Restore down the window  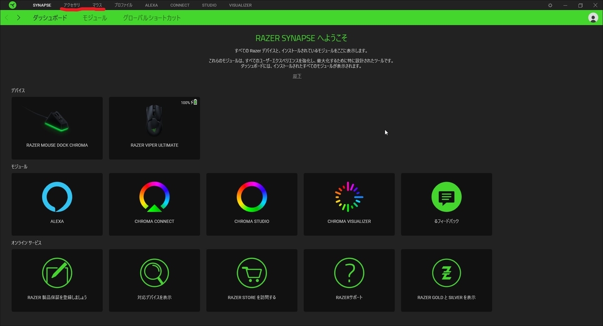click(580, 5)
